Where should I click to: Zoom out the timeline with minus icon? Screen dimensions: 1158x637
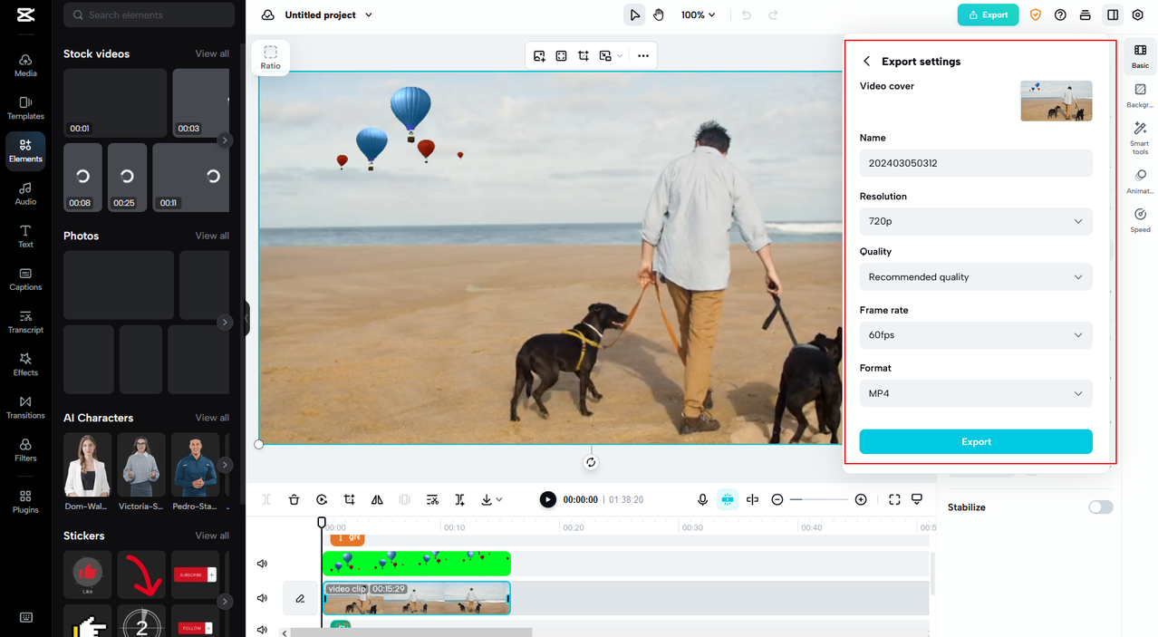point(777,499)
